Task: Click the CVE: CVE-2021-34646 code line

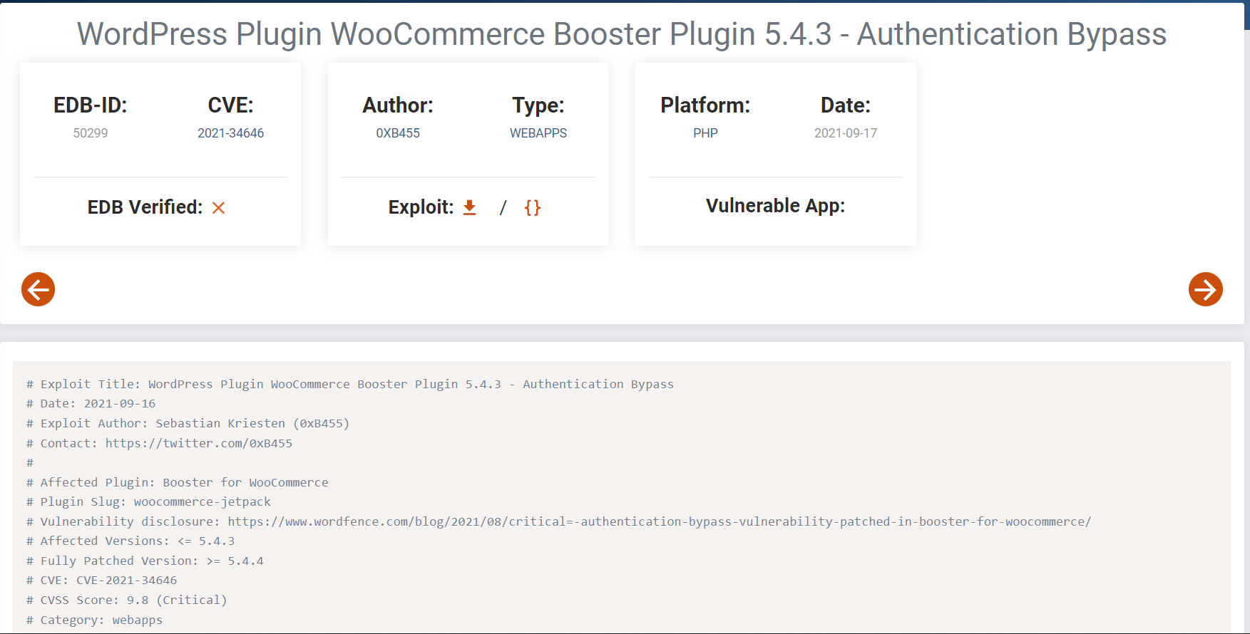Action: pyautogui.click(x=102, y=580)
